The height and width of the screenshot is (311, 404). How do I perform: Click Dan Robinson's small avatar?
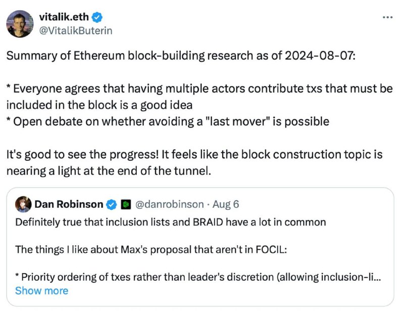pos(23,204)
